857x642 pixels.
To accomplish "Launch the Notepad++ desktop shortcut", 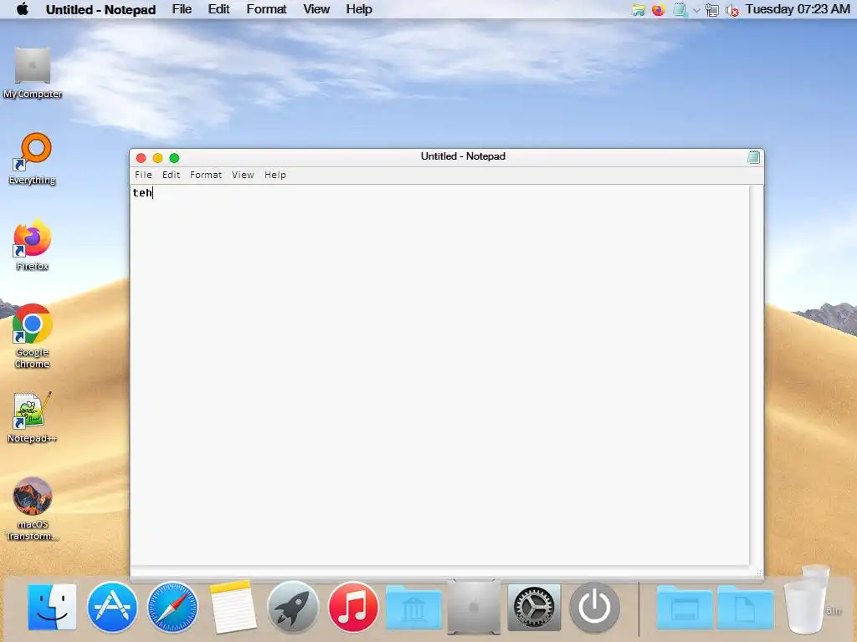I will (x=33, y=417).
